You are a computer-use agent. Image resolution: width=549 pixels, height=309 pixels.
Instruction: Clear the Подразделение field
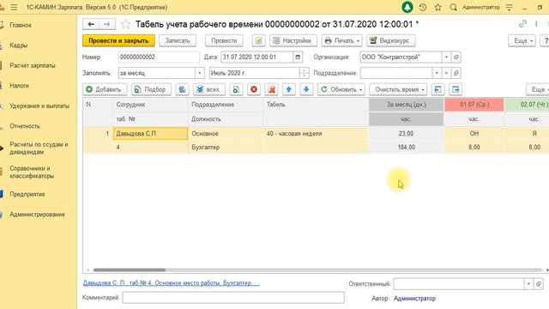(x=446, y=73)
